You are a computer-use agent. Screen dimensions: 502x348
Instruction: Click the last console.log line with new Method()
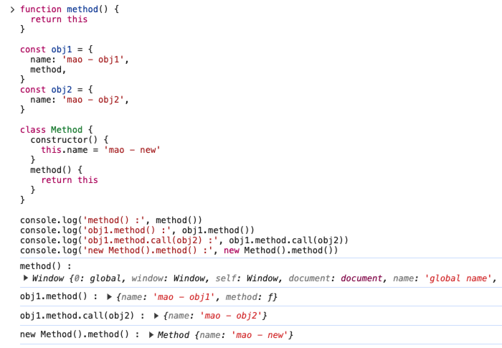(179, 250)
